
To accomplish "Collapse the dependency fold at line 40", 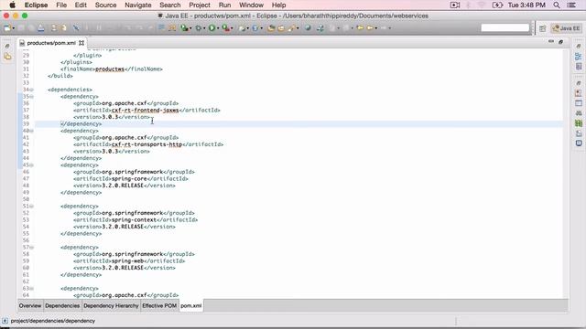I will click(32, 131).
